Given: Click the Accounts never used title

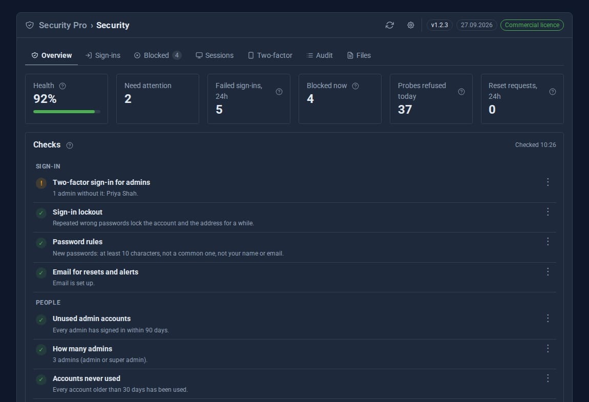Looking at the screenshot, I should tap(87, 378).
